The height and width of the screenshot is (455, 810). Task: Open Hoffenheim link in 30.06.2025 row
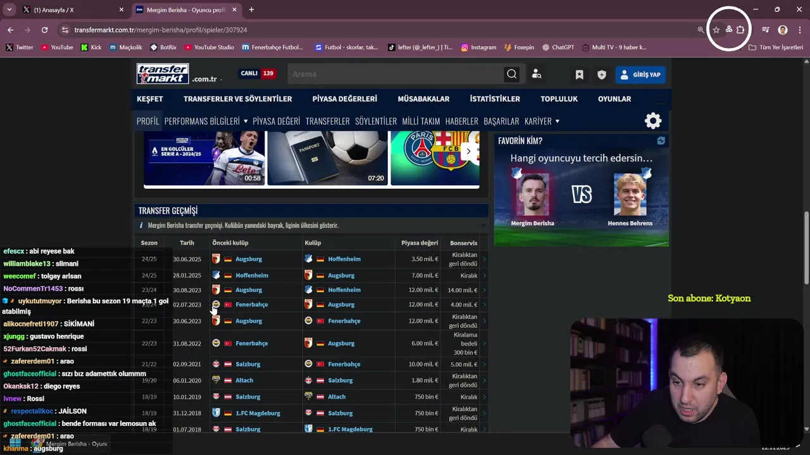click(344, 259)
